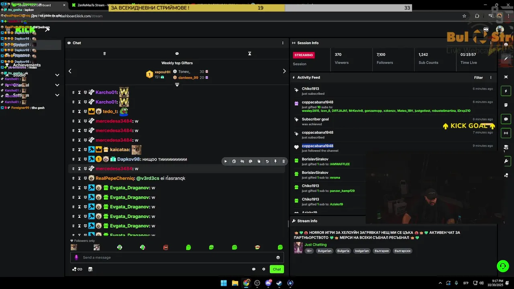Timeout user on first Karcho01 message
This screenshot has width=514, height=289.
79,92
